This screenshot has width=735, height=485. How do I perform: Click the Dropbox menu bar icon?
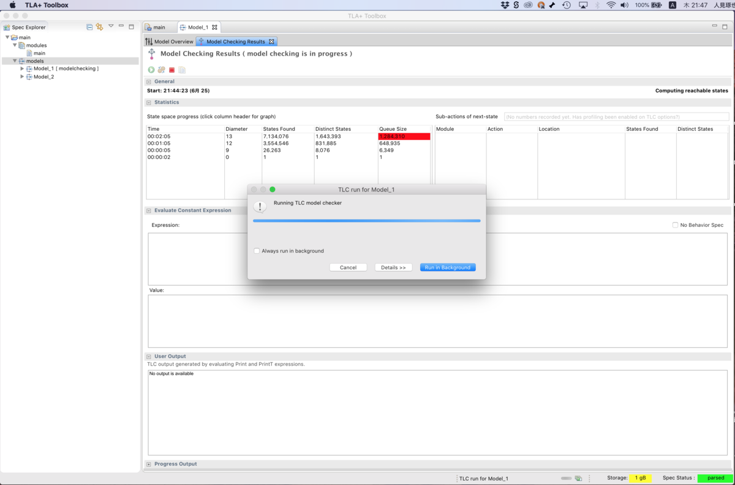point(505,5)
